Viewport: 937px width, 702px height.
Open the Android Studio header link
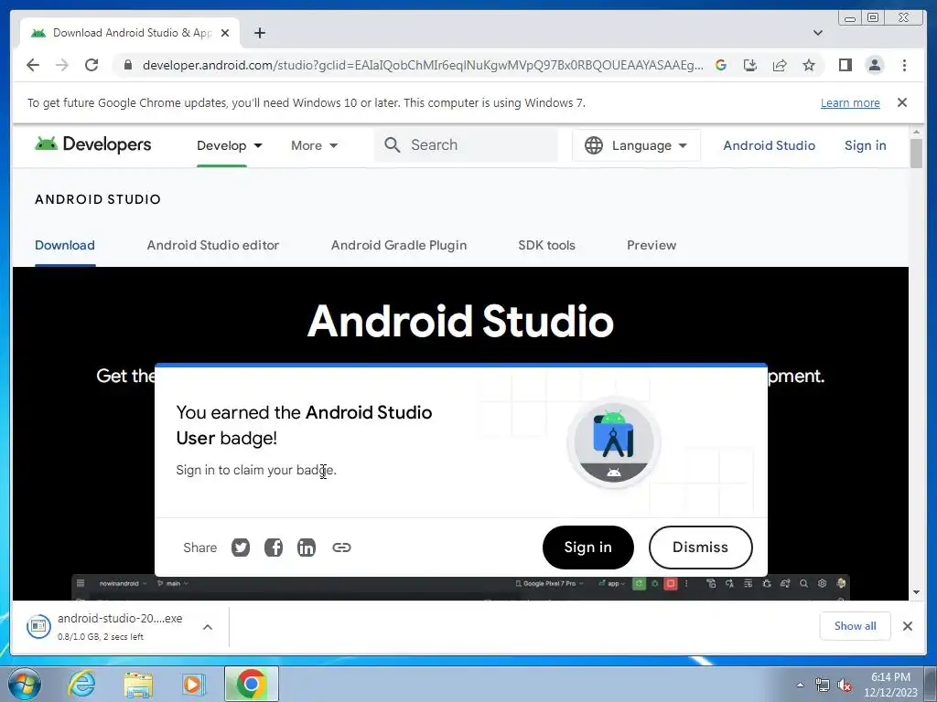tap(769, 145)
